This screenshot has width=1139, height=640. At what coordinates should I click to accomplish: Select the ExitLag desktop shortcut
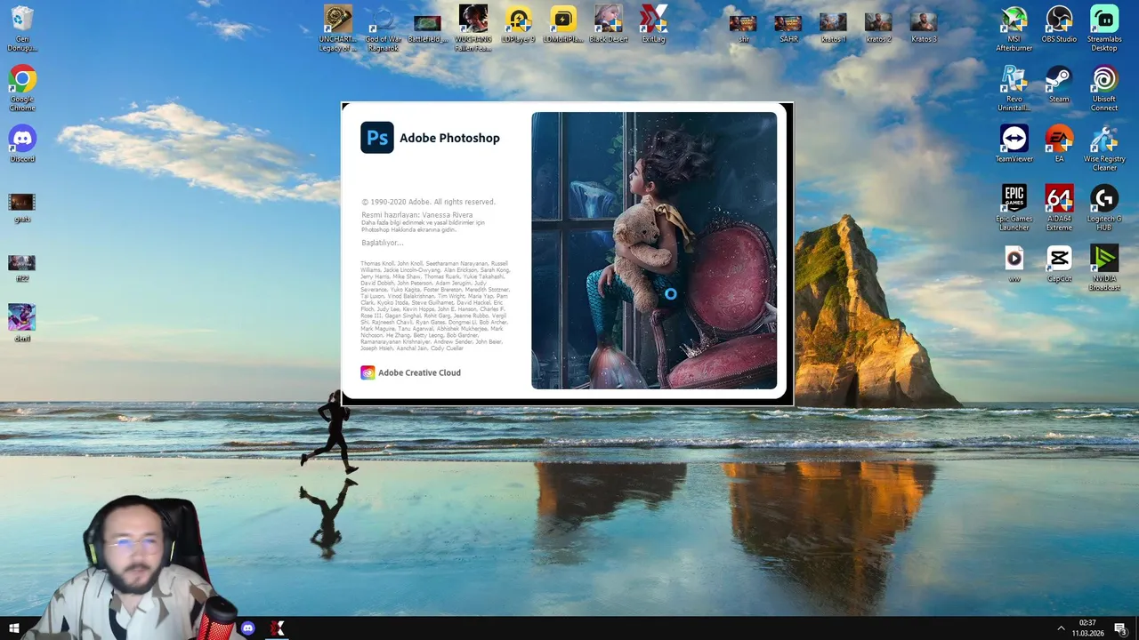pyautogui.click(x=653, y=19)
